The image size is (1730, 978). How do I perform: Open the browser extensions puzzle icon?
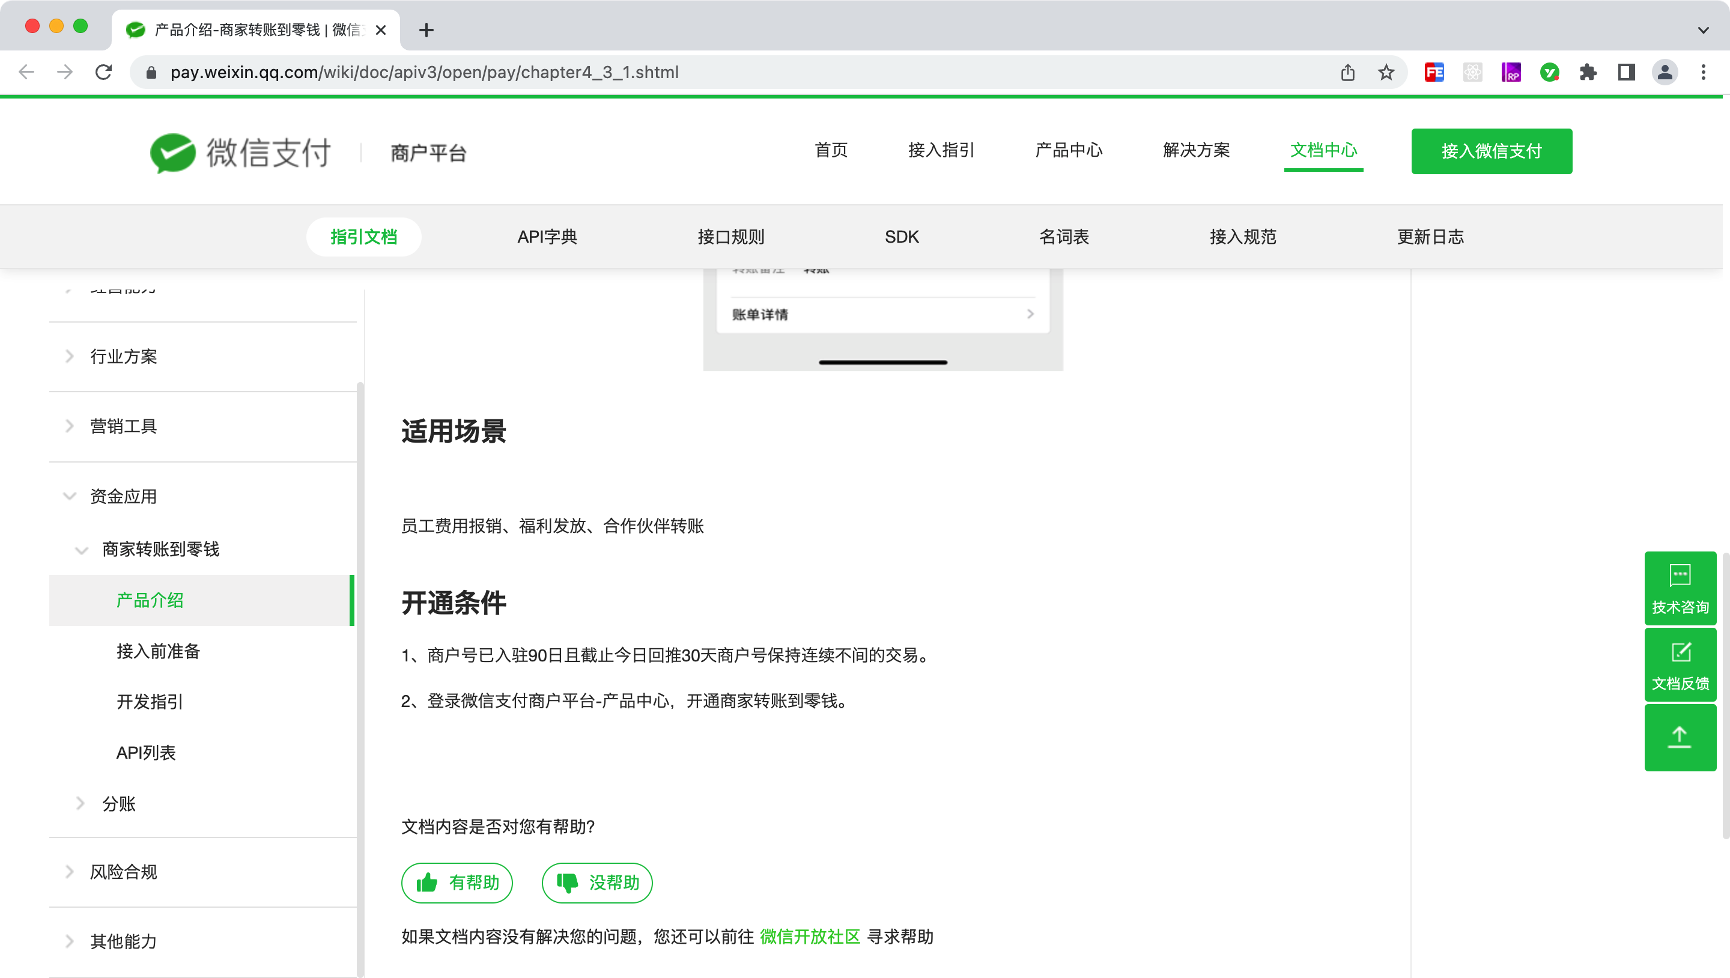coord(1588,73)
